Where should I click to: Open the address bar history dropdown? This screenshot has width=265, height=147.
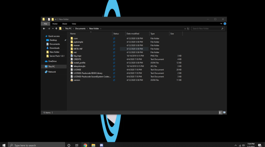coord(185,29)
